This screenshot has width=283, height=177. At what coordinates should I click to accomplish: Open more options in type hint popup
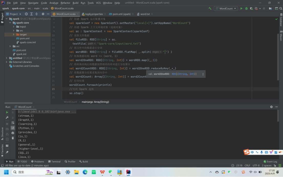tap(203, 74)
